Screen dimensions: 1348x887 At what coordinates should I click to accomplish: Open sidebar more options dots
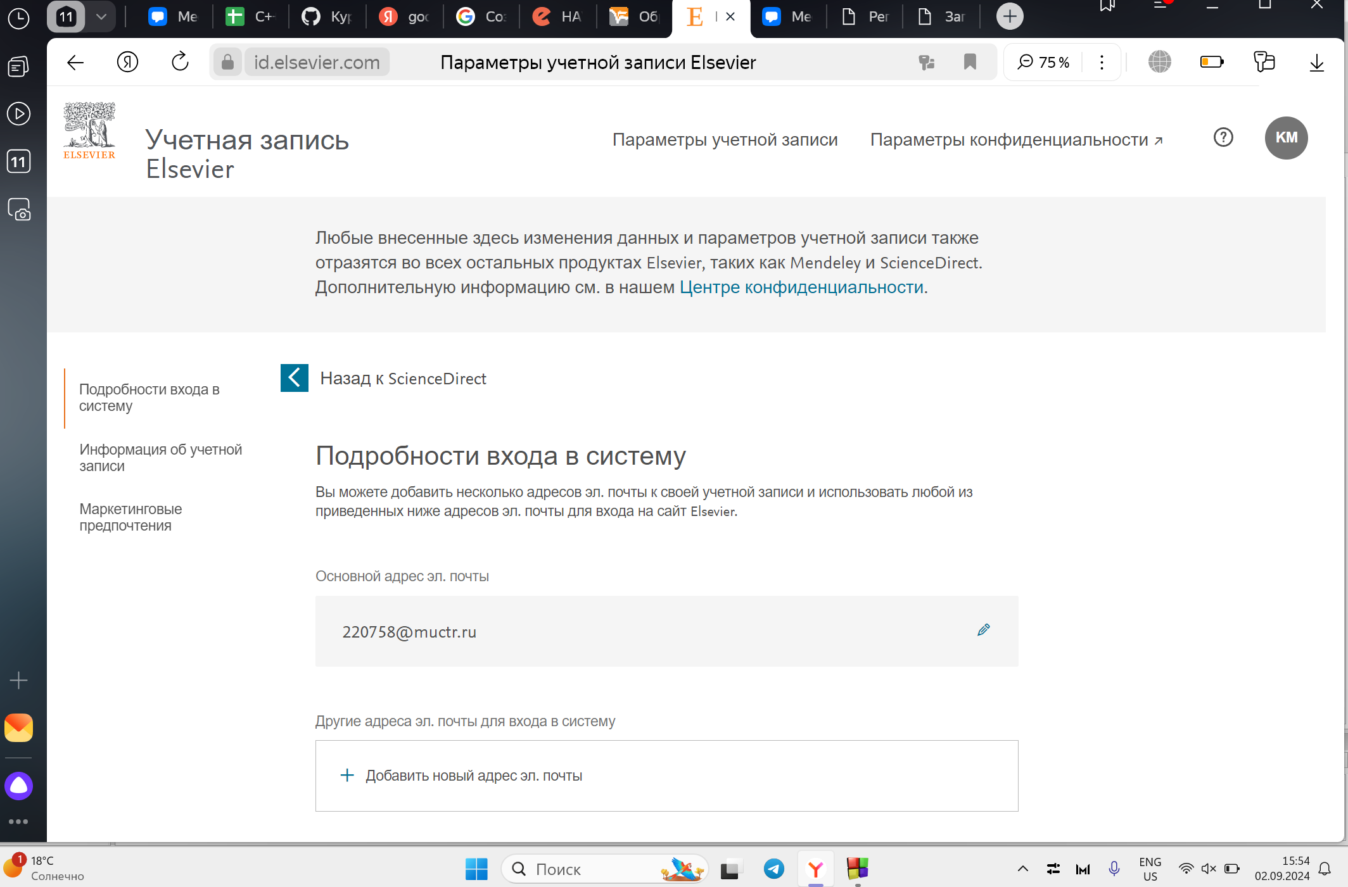(18, 822)
